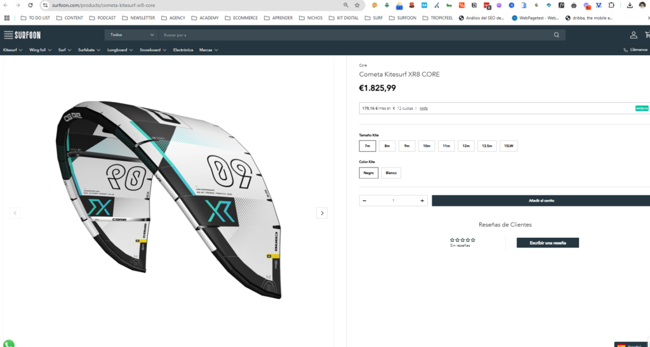Image resolution: width=650 pixels, height=347 pixels.
Task: Expand the Kitesurf menu
Action: (x=13, y=49)
